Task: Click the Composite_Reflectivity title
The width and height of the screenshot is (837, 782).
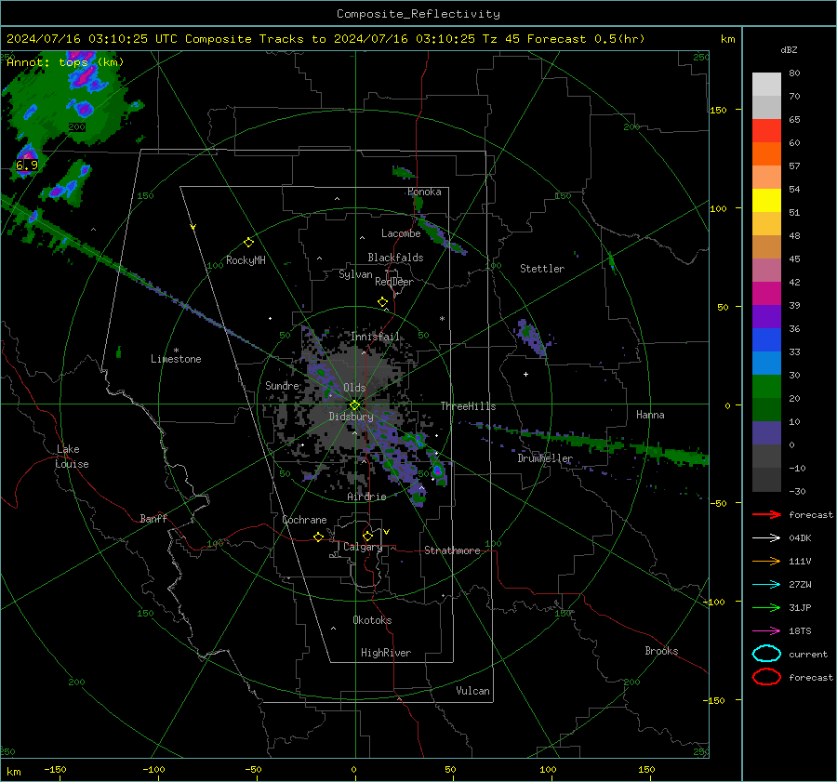Action: (x=418, y=14)
